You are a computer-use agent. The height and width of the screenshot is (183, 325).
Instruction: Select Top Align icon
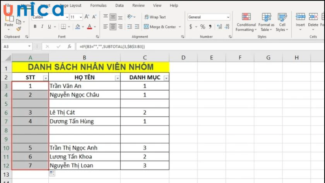(x=106, y=17)
